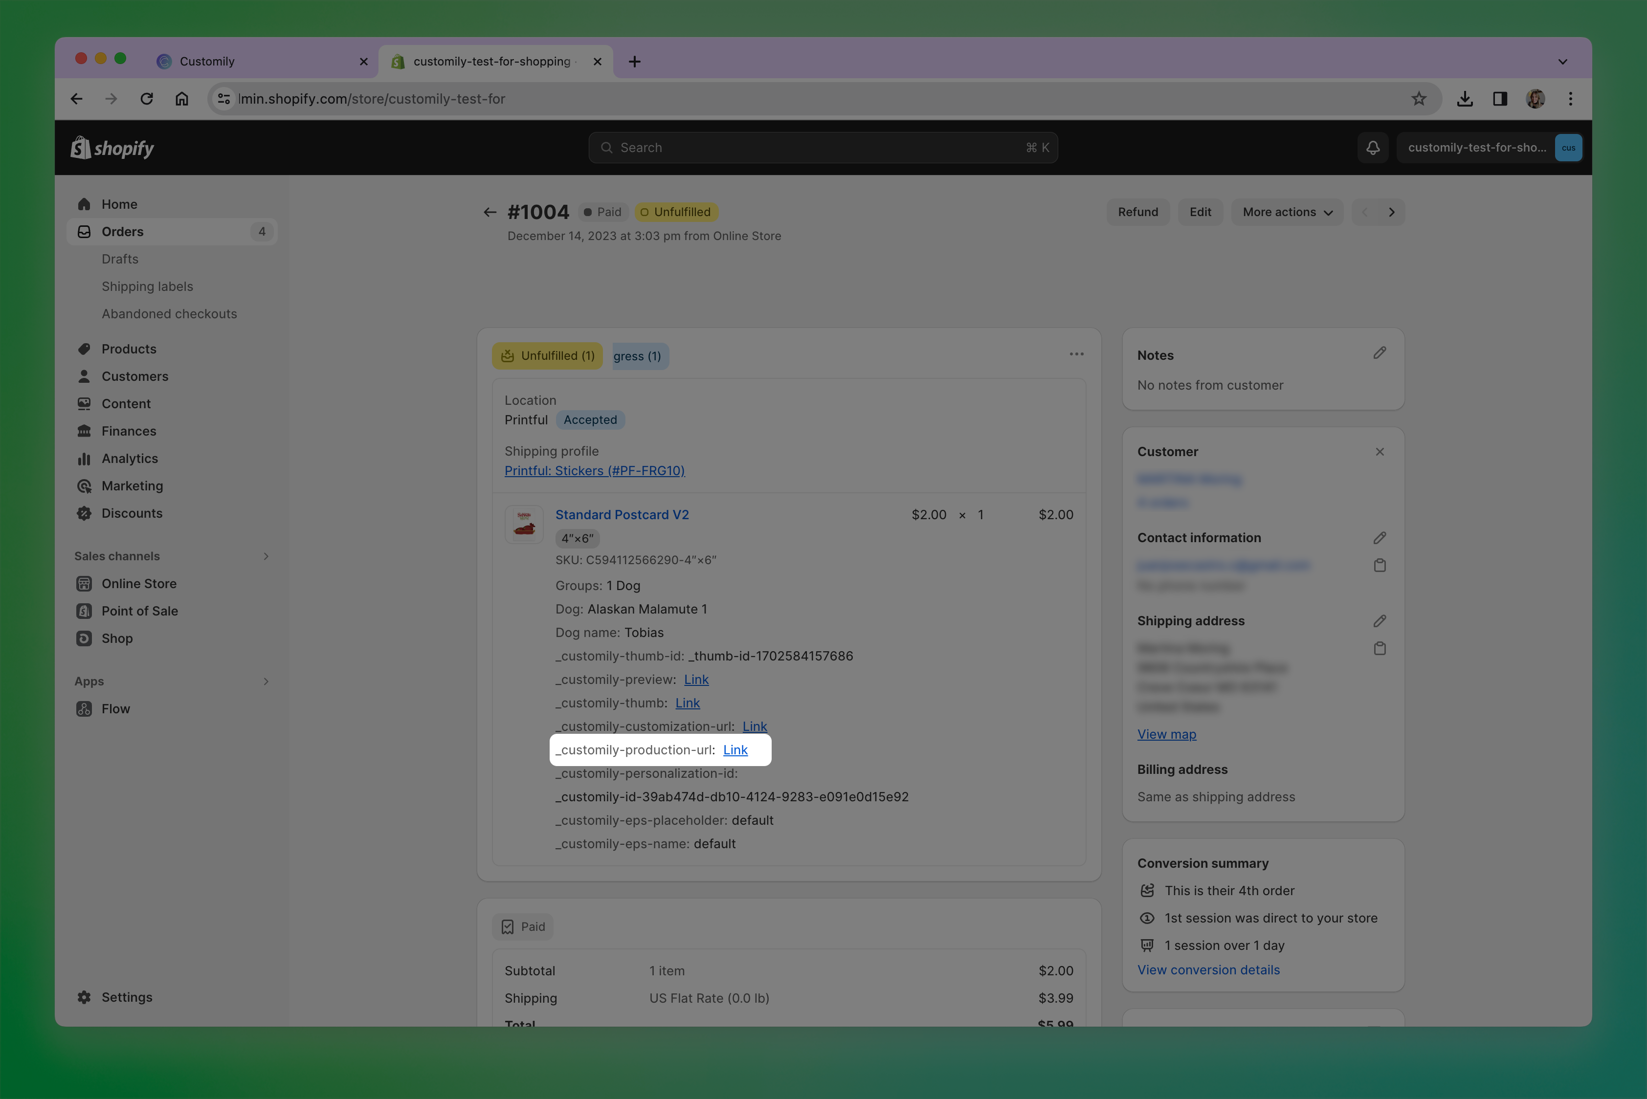Open the Chrome side panel icon

pyautogui.click(x=1500, y=99)
